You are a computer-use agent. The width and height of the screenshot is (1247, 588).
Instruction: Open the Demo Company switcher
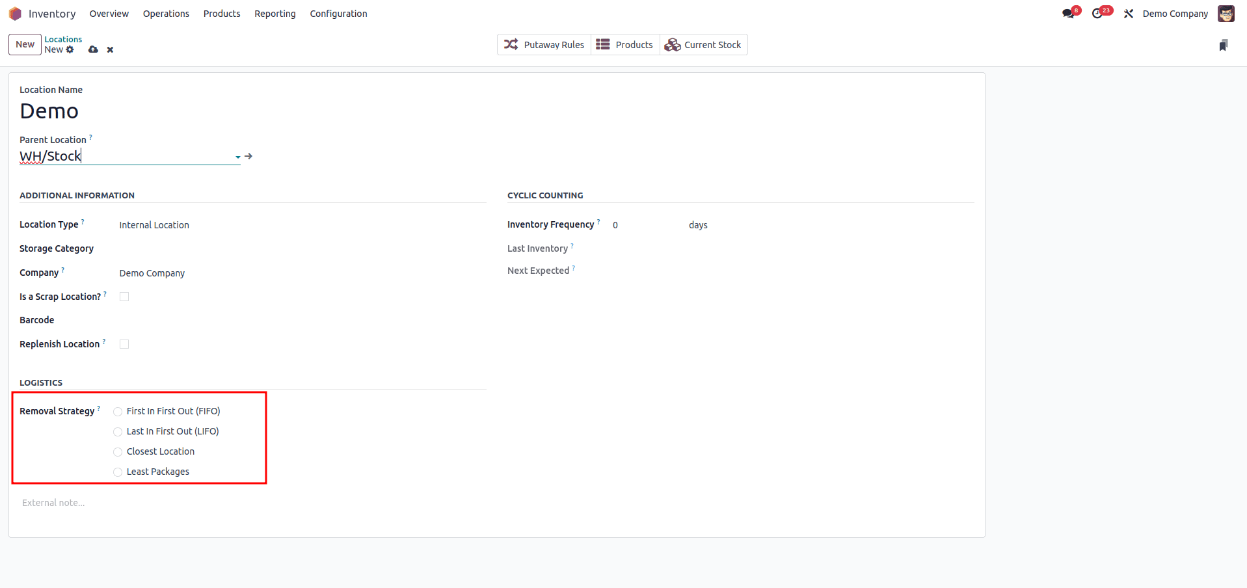pos(1175,14)
